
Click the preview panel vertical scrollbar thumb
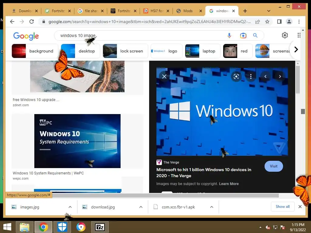[x=298, y=79]
